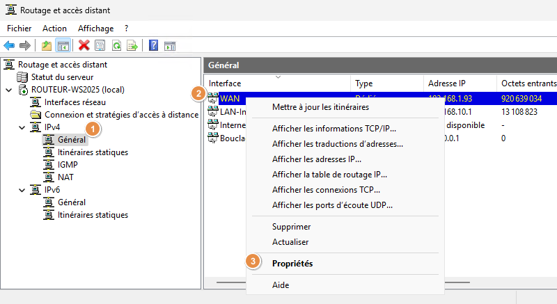Toggle the Show/Hide action pane icon
This screenshot has width=557, height=304.
coord(170,46)
